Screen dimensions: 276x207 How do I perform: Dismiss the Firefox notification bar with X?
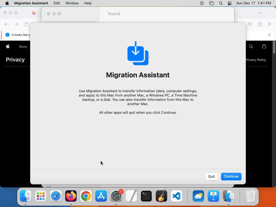(x=269, y=35)
